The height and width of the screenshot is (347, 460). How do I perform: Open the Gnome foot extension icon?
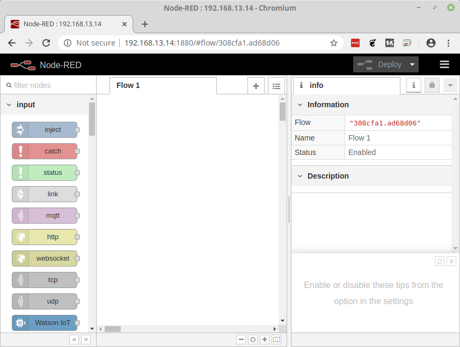click(x=373, y=43)
